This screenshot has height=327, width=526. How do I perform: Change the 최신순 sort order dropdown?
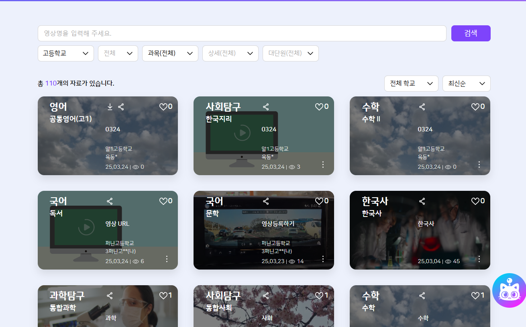(x=467, y=84)
